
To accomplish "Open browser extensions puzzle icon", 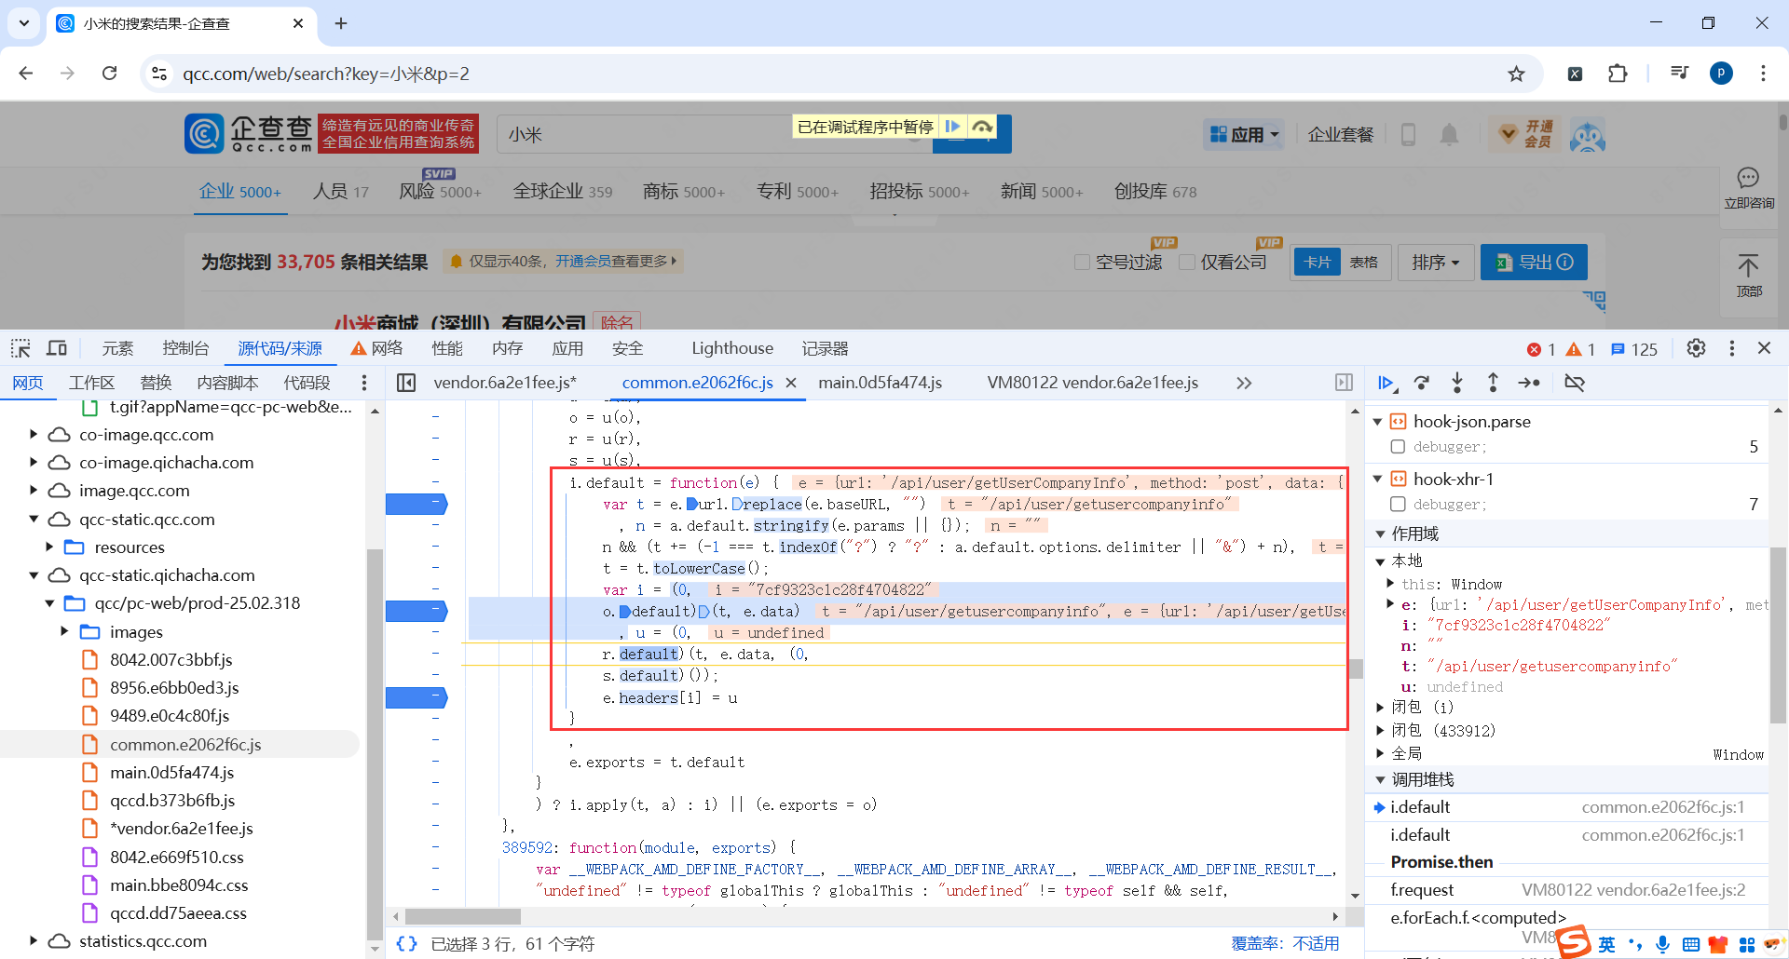I will pos(1618,74).
